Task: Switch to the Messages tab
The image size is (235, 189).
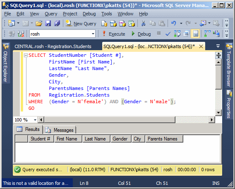Action: click(x=59, y=130)
